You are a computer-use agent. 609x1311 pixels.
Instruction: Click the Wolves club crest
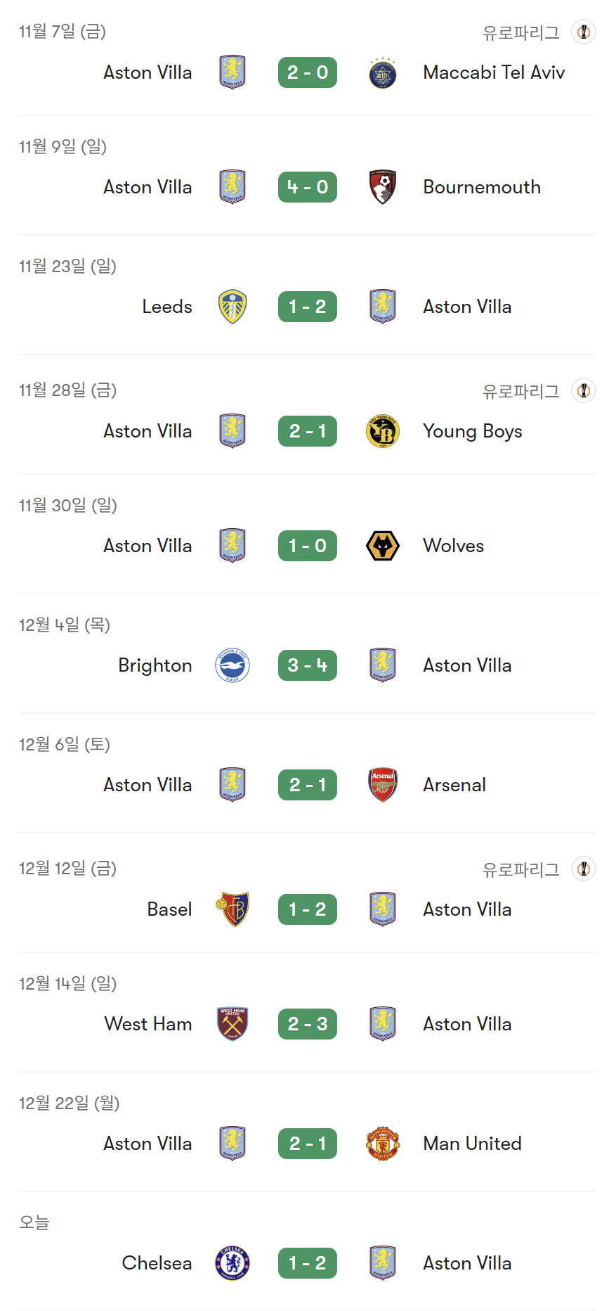coord(382,546)
